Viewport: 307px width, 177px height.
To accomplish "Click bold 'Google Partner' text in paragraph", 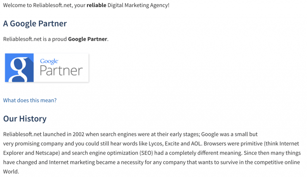I will [x=88, y=39].
